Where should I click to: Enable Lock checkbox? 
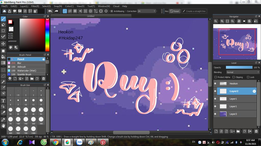point(248,77)
